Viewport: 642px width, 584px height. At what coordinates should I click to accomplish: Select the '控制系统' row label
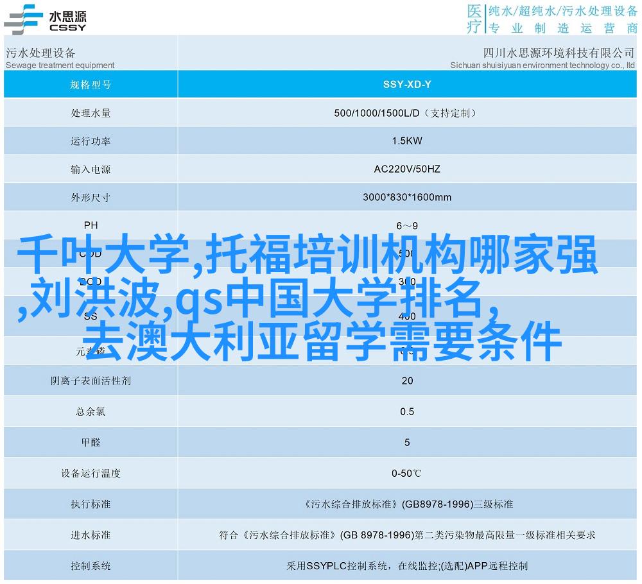pyautogui.click(x=91, y=566)
